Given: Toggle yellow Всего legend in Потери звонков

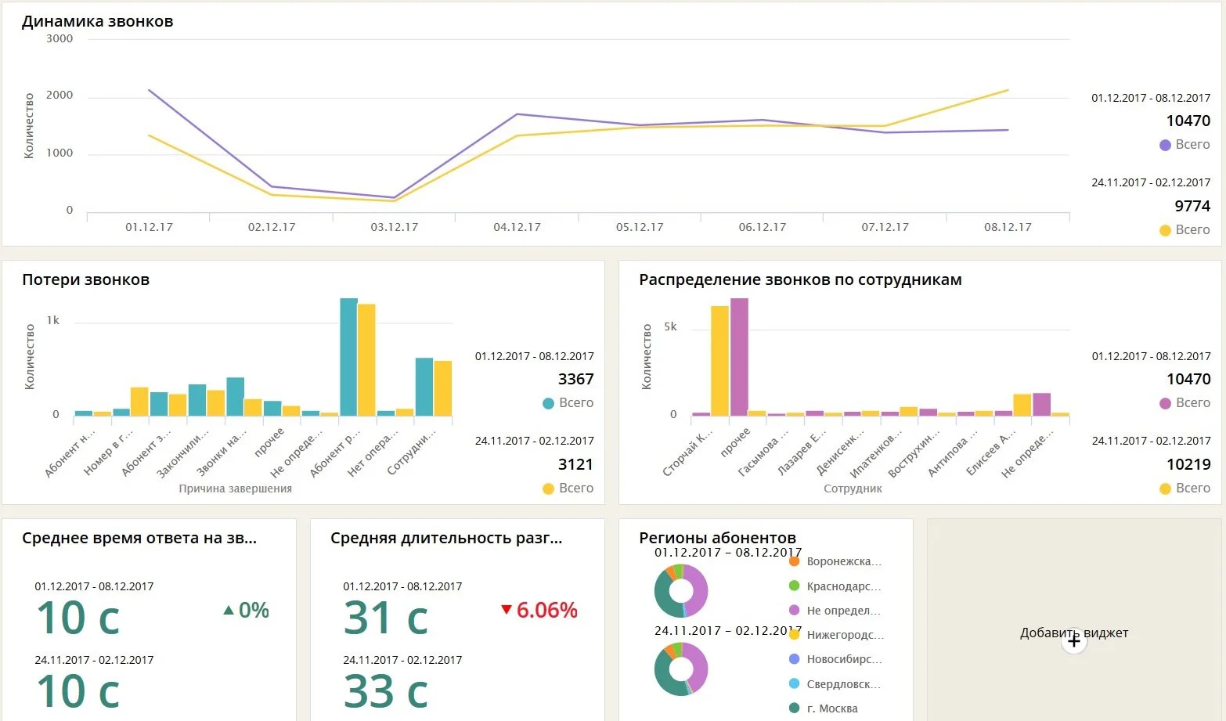Looking at the screenshot, I should point(568,488).
